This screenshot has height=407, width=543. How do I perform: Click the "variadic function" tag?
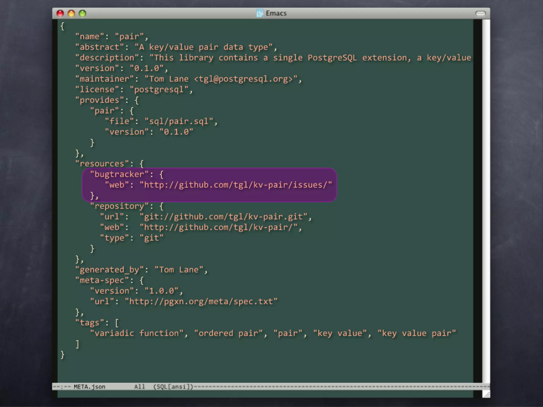pyautogui.click(x=137, y=333)
